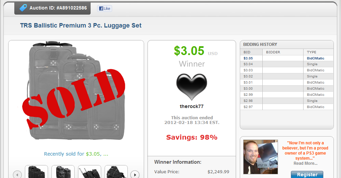Click the Facebook Like button
The image size is (341, 178).
(104, 8)
